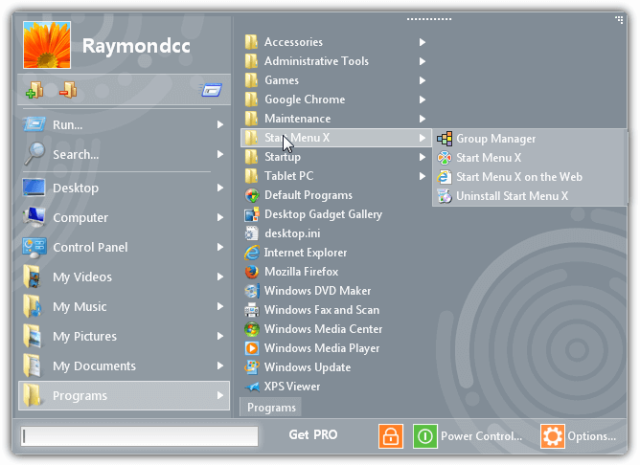640x465 pixels.
Task: Click the Control Panel label
Action: coord(90,248)
